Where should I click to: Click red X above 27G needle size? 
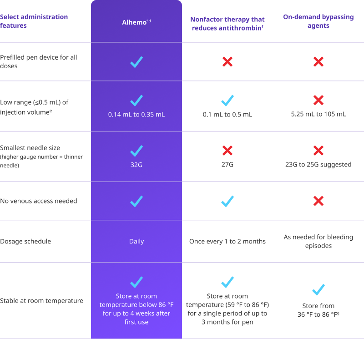(x=227, y=151)
